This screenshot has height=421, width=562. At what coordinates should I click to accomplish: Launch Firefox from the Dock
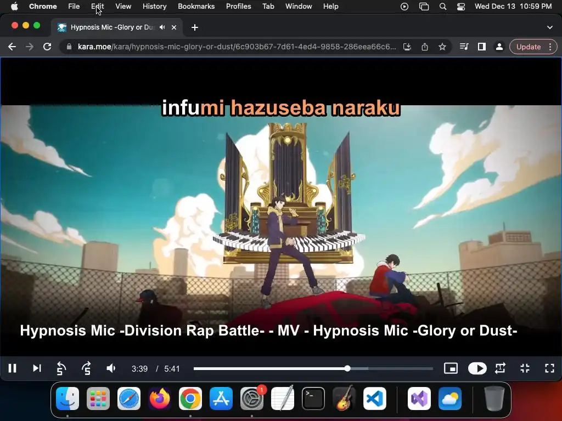[x=160, y=399]
